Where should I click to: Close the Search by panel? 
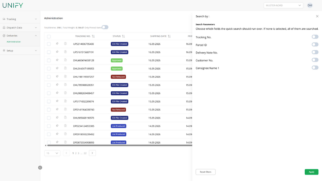[317, 16]
